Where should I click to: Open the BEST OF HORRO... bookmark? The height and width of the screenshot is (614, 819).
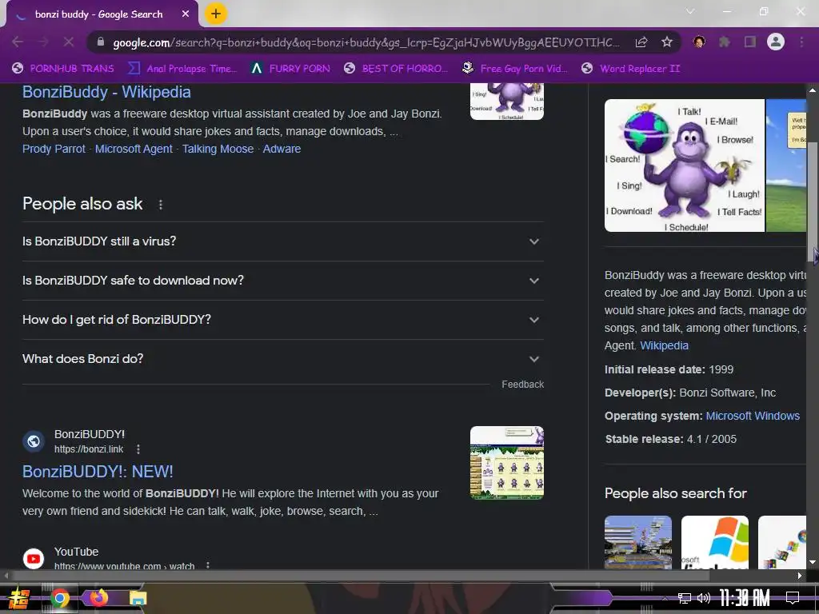396,69
